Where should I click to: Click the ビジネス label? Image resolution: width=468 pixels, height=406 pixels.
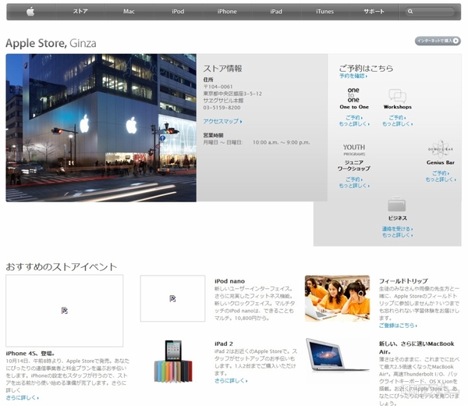click(397, 218)
